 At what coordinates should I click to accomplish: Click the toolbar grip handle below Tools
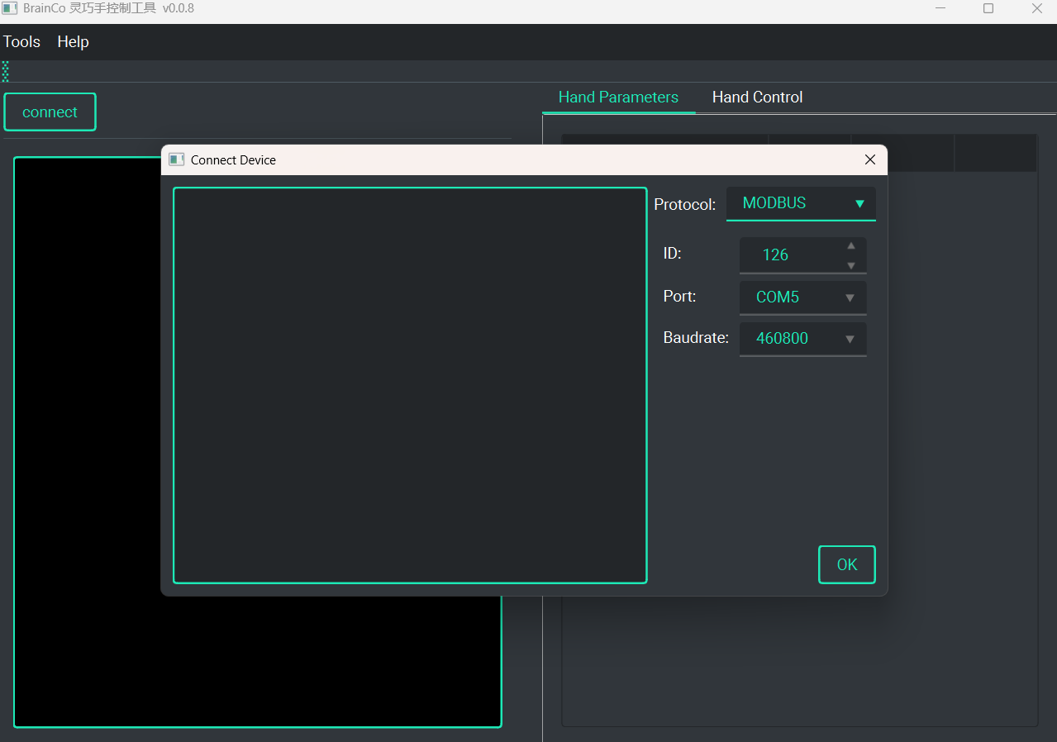(6, 71)
